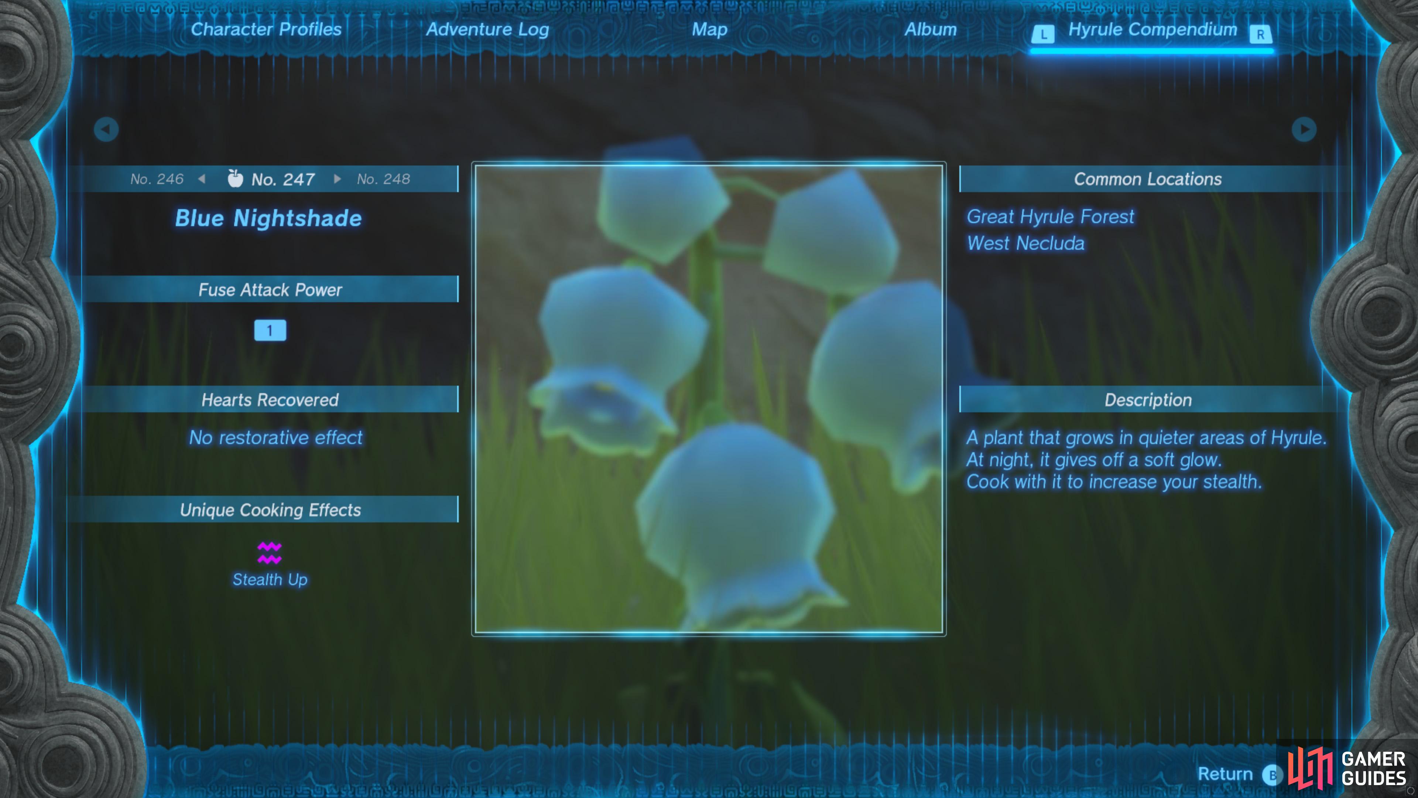1418x798 pixels.
Task: Click the purple Stealth Up wave icon
Action: [x=269, y=553]
